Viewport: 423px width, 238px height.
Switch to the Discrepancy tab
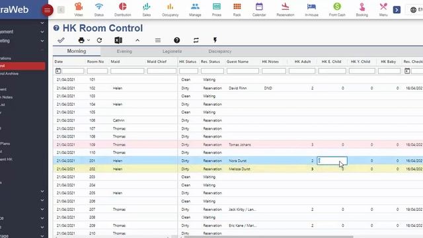click(220, 52)
